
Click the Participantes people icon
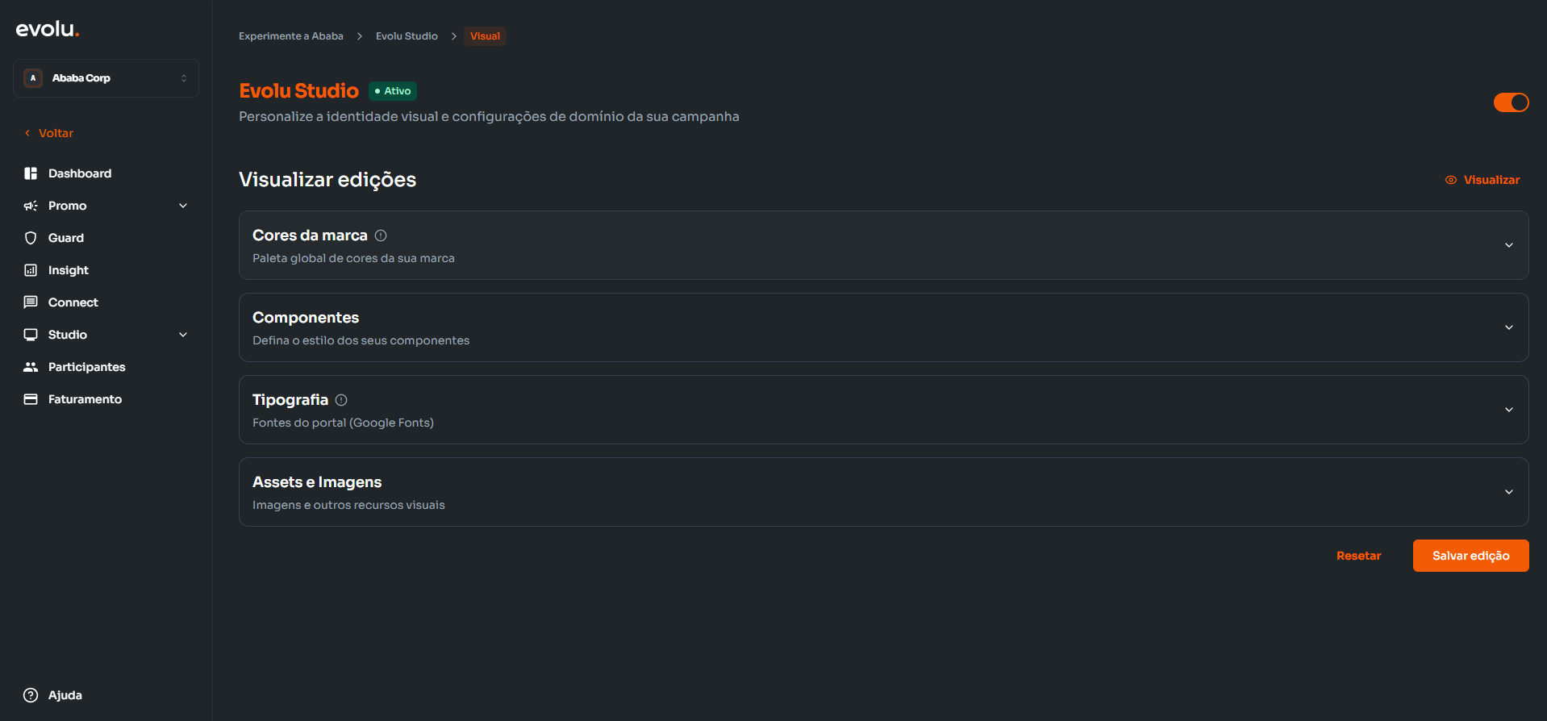point(31,367)
